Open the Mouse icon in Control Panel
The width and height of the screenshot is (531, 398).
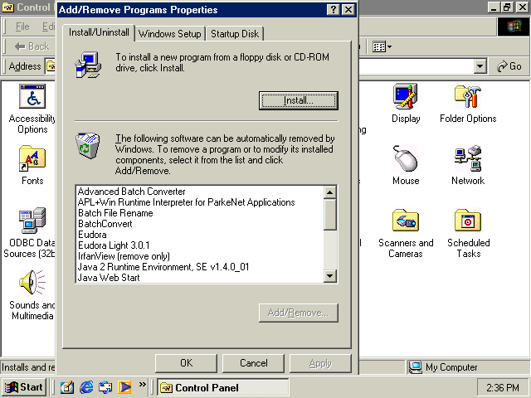click(406, 158)
